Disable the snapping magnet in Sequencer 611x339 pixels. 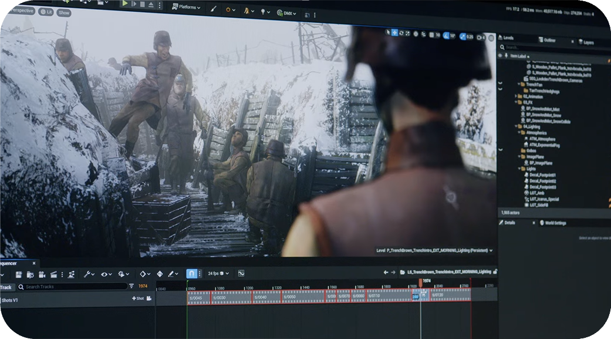tap(192, 274)
